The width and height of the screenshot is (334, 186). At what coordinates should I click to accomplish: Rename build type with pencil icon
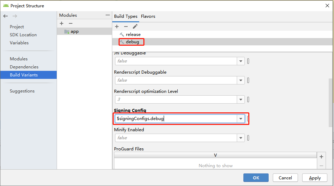[x=135, y=27]
